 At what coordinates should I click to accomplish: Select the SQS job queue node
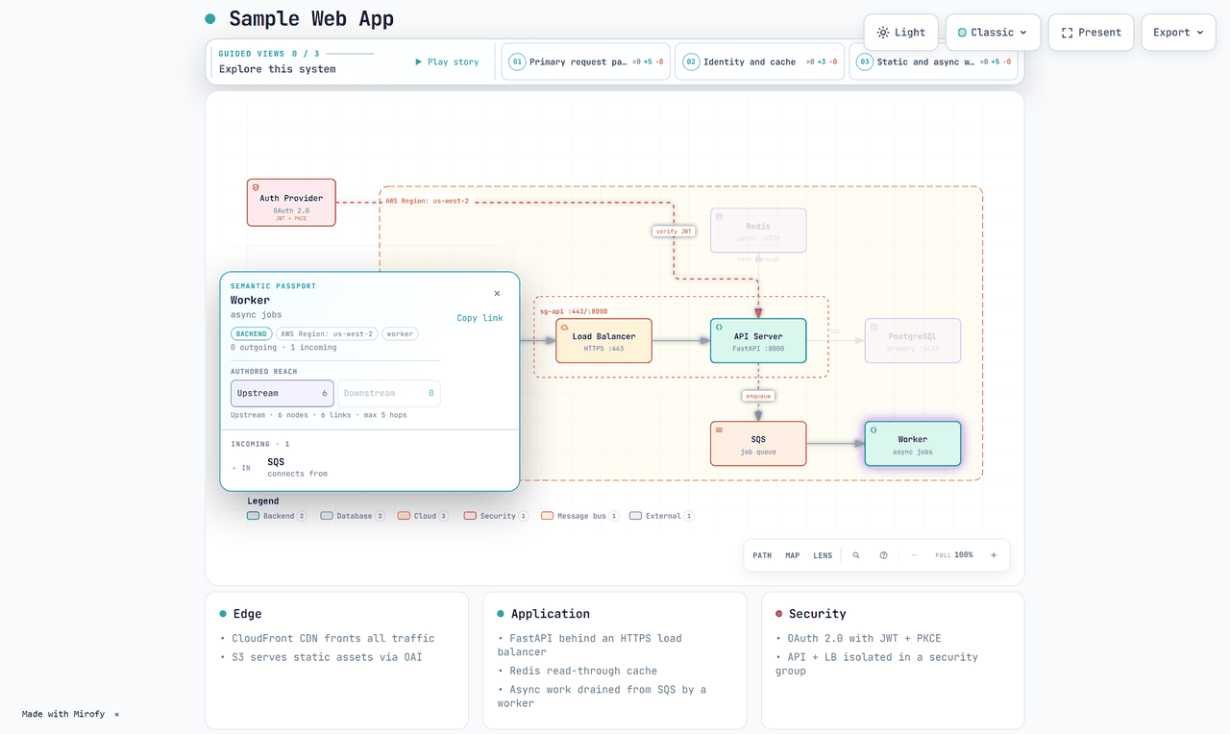(x=758, y=444)
